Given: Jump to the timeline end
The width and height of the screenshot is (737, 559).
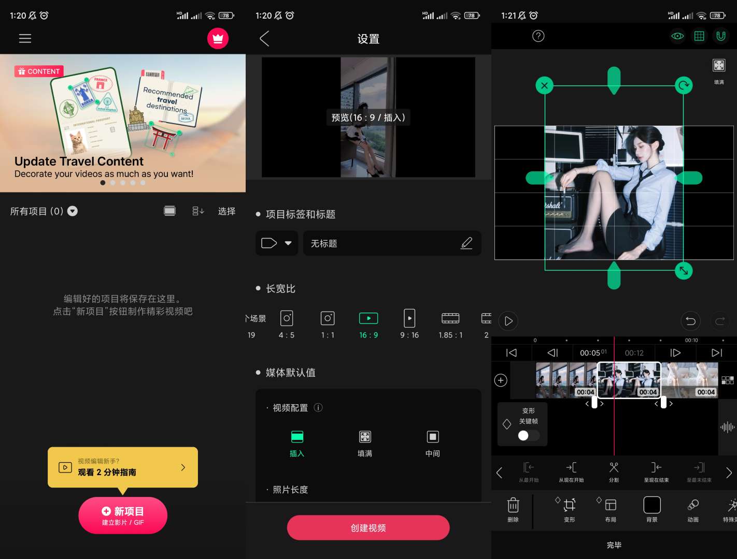Looking at the screenshot, I should (x=717, y=352).
